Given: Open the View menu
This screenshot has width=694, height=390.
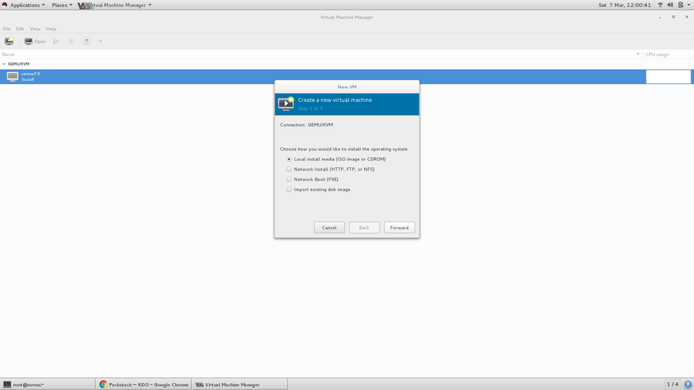Looking at the screenshot, I should [x=35, y=29].
